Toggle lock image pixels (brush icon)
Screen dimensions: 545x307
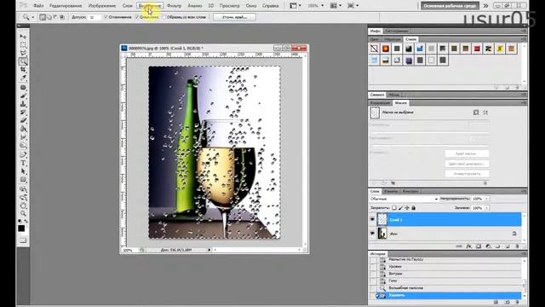[x=400, y=208]
